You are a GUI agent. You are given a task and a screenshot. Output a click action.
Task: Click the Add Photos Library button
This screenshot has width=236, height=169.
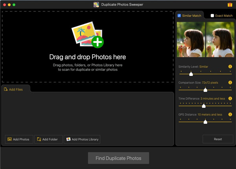82,139
